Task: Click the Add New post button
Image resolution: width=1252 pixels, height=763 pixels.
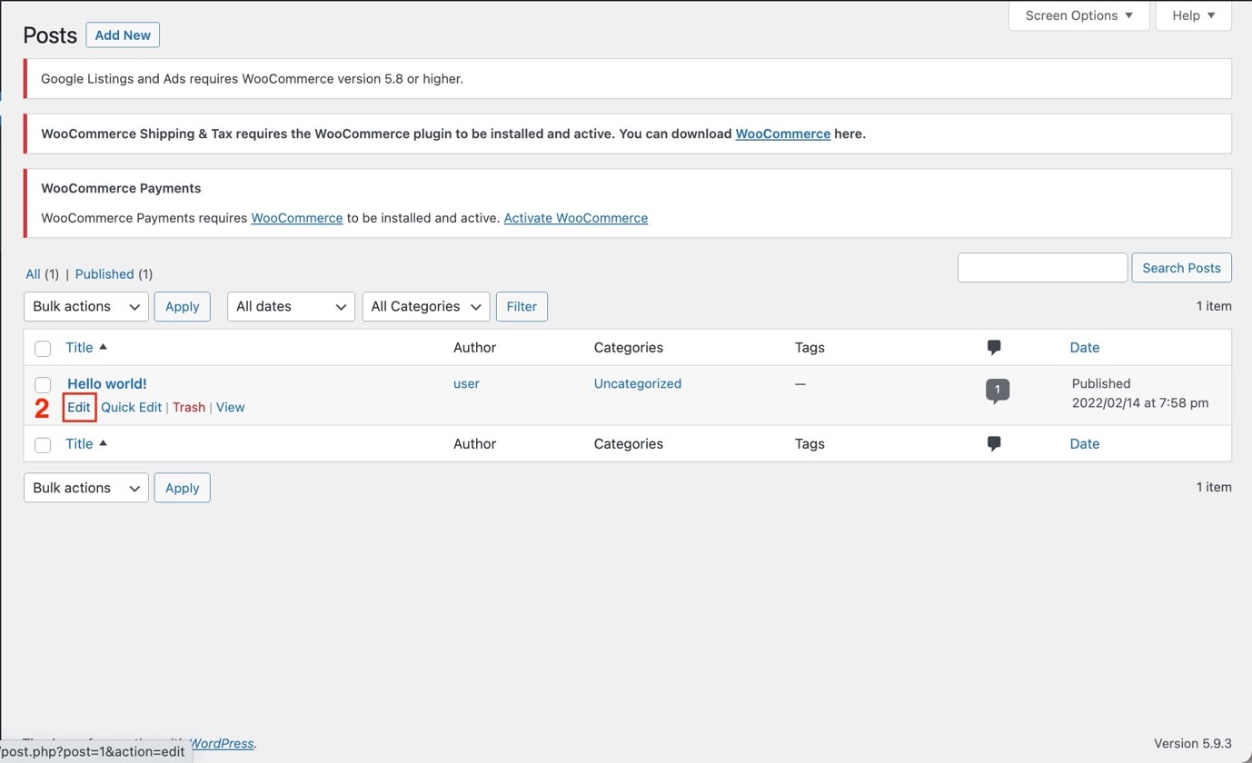Action: click(123, 35)
